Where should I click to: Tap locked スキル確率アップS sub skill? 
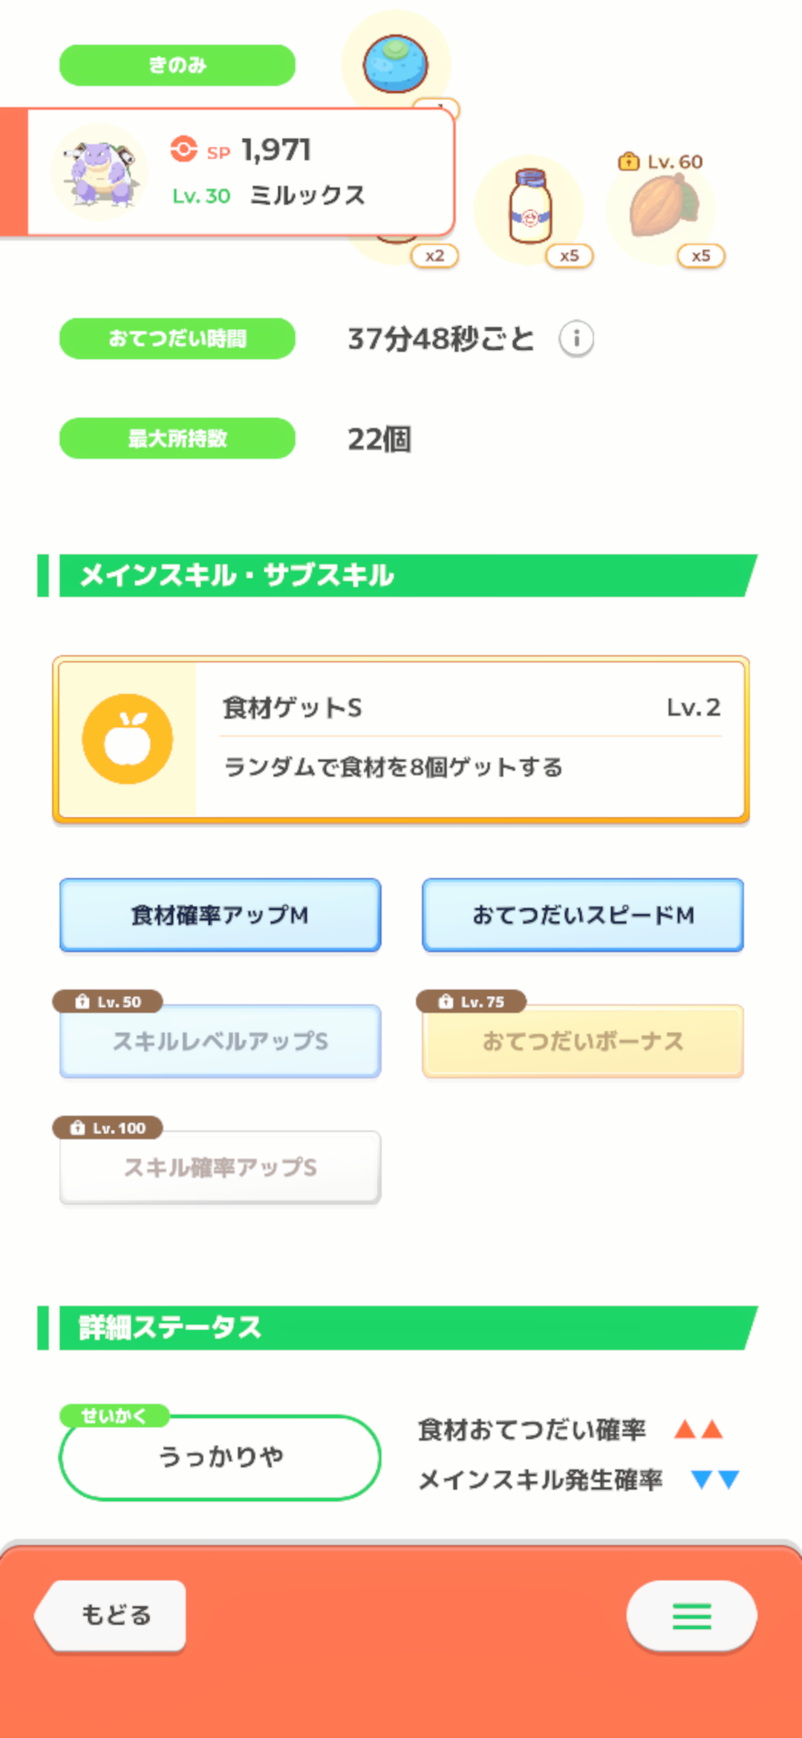(221, 1168)
